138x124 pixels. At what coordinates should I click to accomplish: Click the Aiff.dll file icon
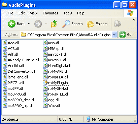(x=5, y=54)
